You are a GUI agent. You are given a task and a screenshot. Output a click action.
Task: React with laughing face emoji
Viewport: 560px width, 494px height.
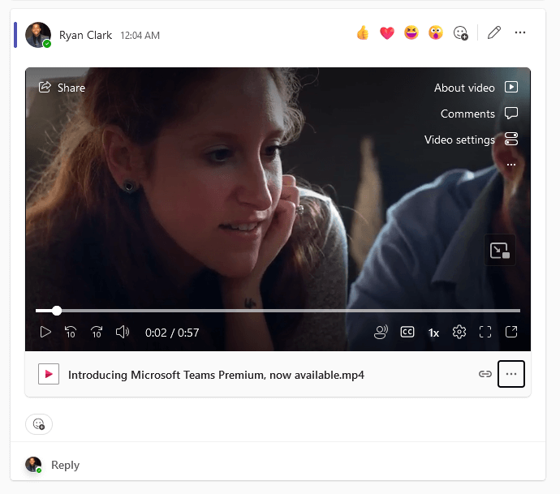point(411,32)
